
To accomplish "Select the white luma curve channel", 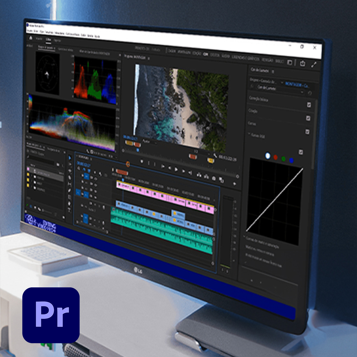I will pos(267,156).
